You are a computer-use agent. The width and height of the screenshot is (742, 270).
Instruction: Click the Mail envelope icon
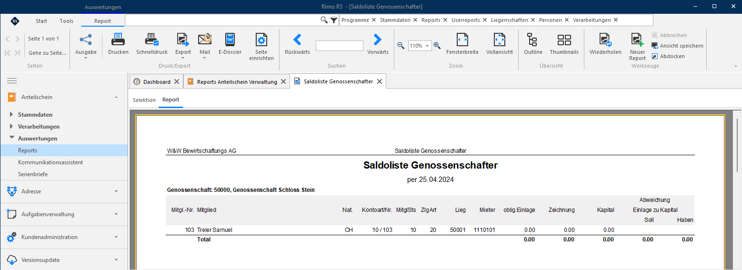[x=205, y=40]
